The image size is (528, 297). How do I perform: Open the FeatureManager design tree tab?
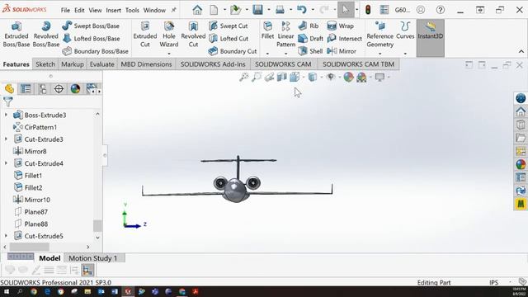click(9, 89)
